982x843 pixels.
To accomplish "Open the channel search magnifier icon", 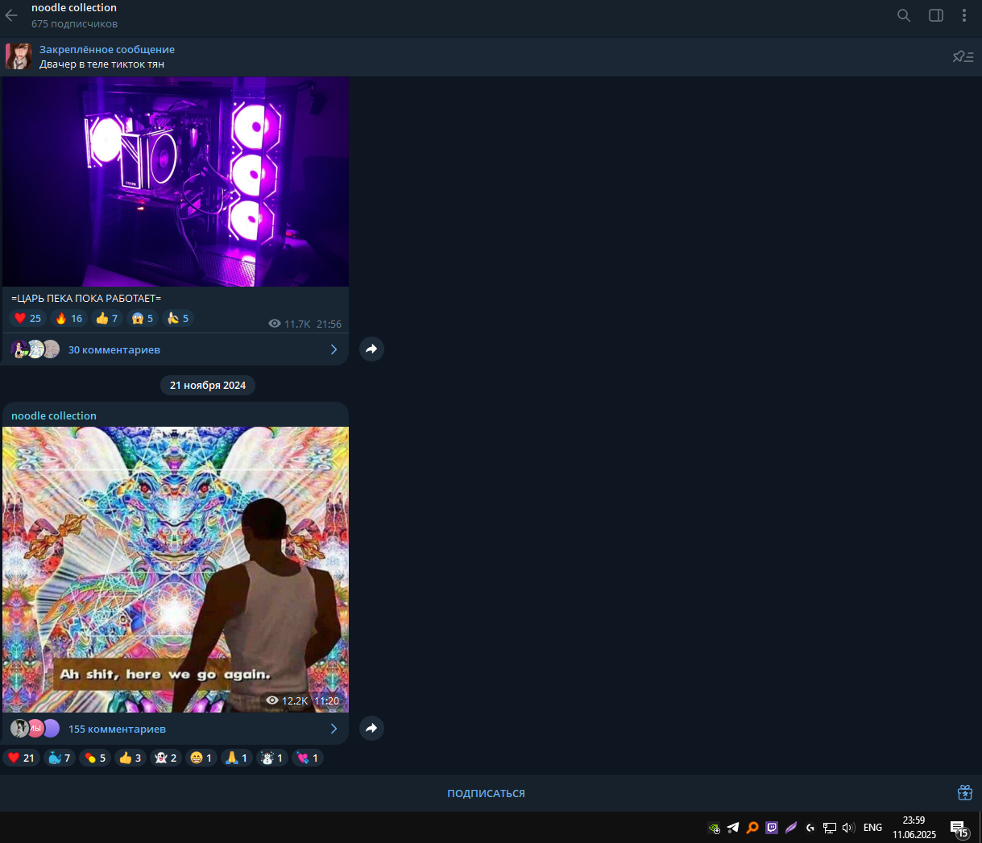I will pos(904,15).
